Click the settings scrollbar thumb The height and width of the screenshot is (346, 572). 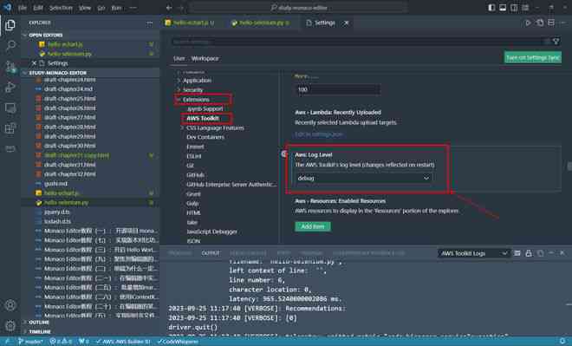coord(569,166)
